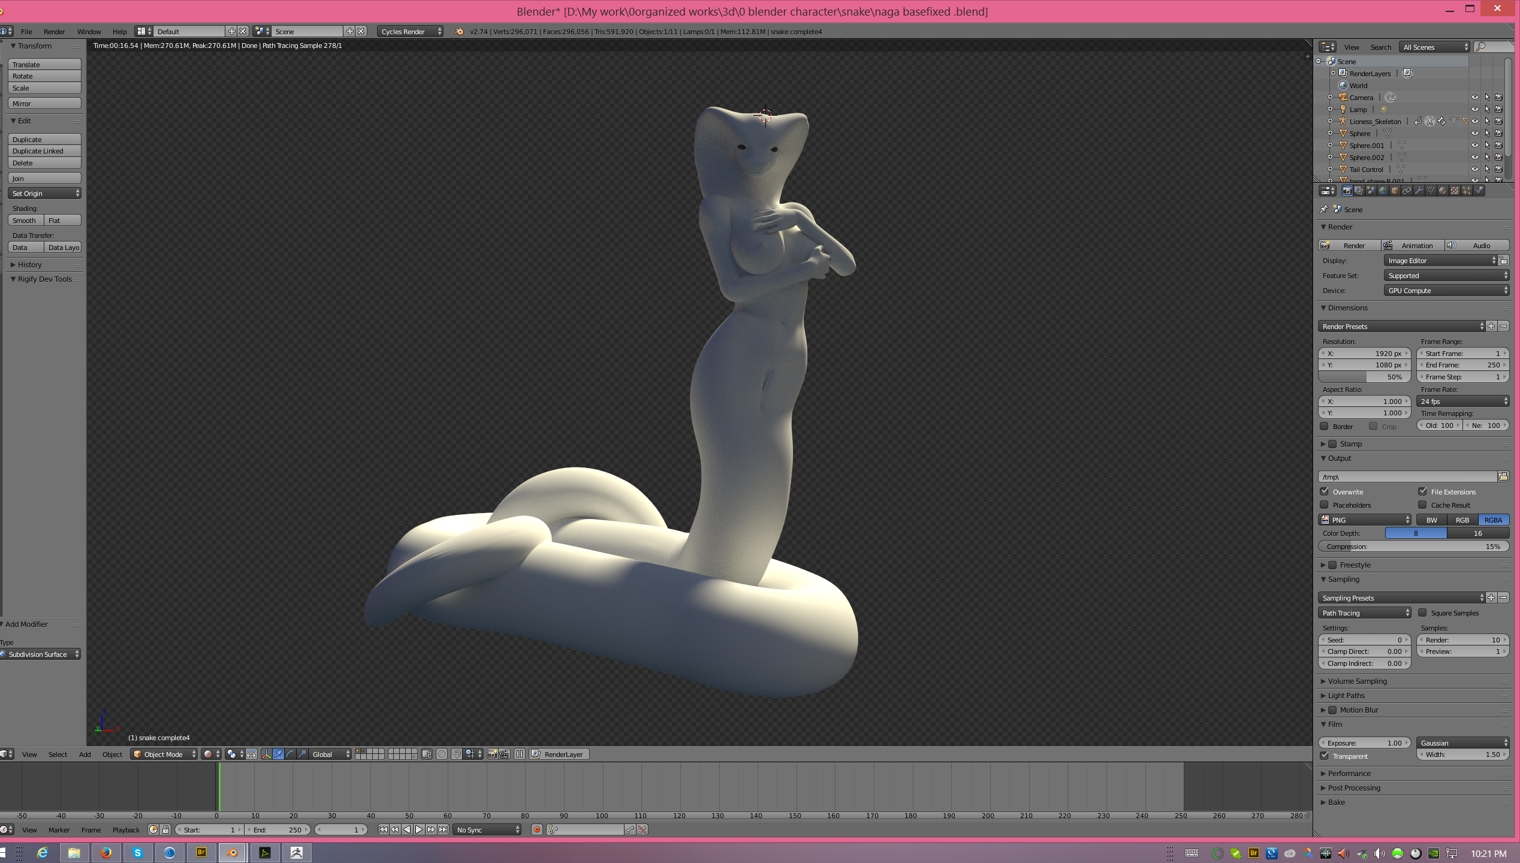Open the Modifiers wrench properties tab

(x=1419, y=191)
